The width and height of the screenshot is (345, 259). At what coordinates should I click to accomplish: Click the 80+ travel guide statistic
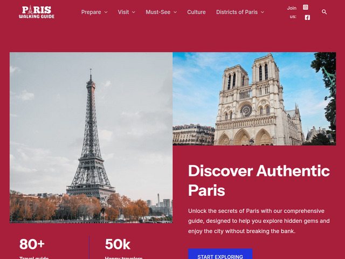point(34,248)
